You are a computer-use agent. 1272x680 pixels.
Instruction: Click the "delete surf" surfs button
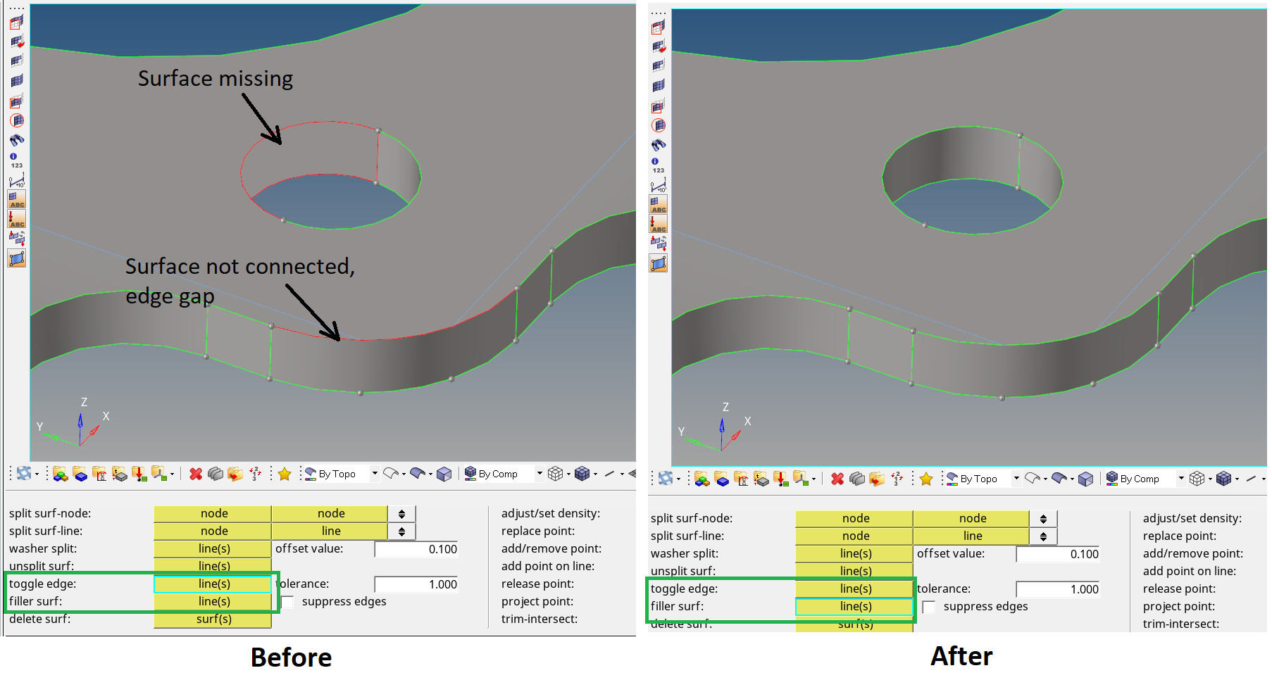(213, 619)
